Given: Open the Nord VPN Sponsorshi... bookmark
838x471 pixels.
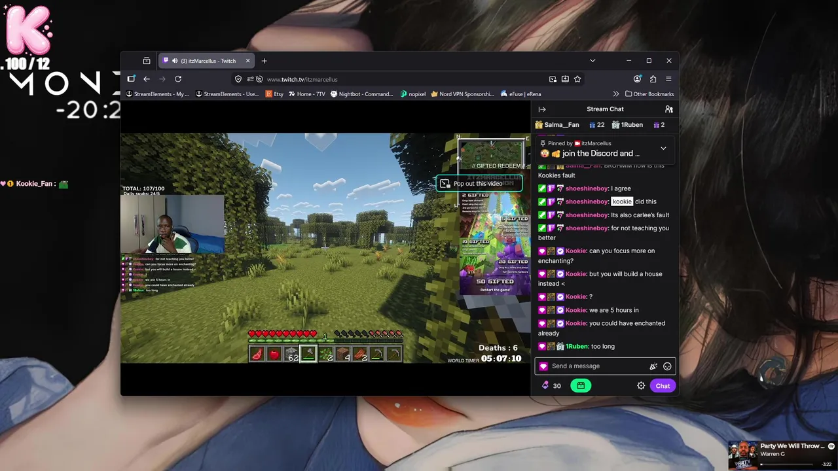Looking at the screenshot, I should (462, 94).
